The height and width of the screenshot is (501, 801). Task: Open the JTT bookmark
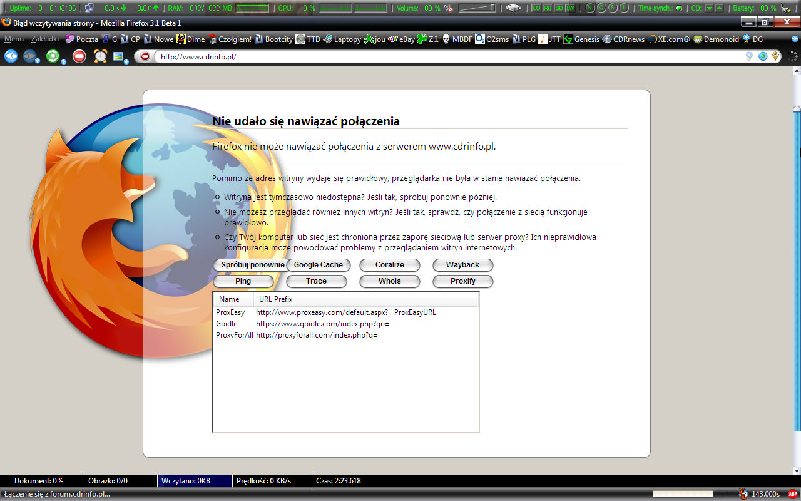pos(549,39)
